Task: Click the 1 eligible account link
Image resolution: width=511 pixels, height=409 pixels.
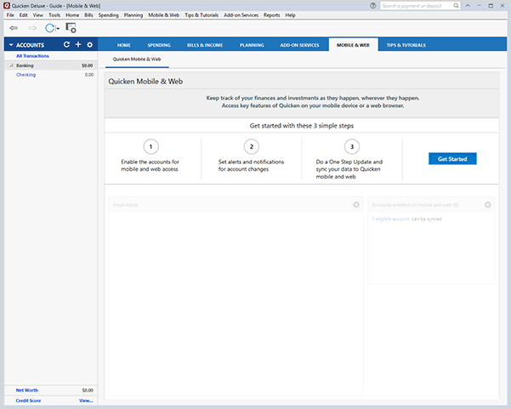Action: tap(391, 219)
